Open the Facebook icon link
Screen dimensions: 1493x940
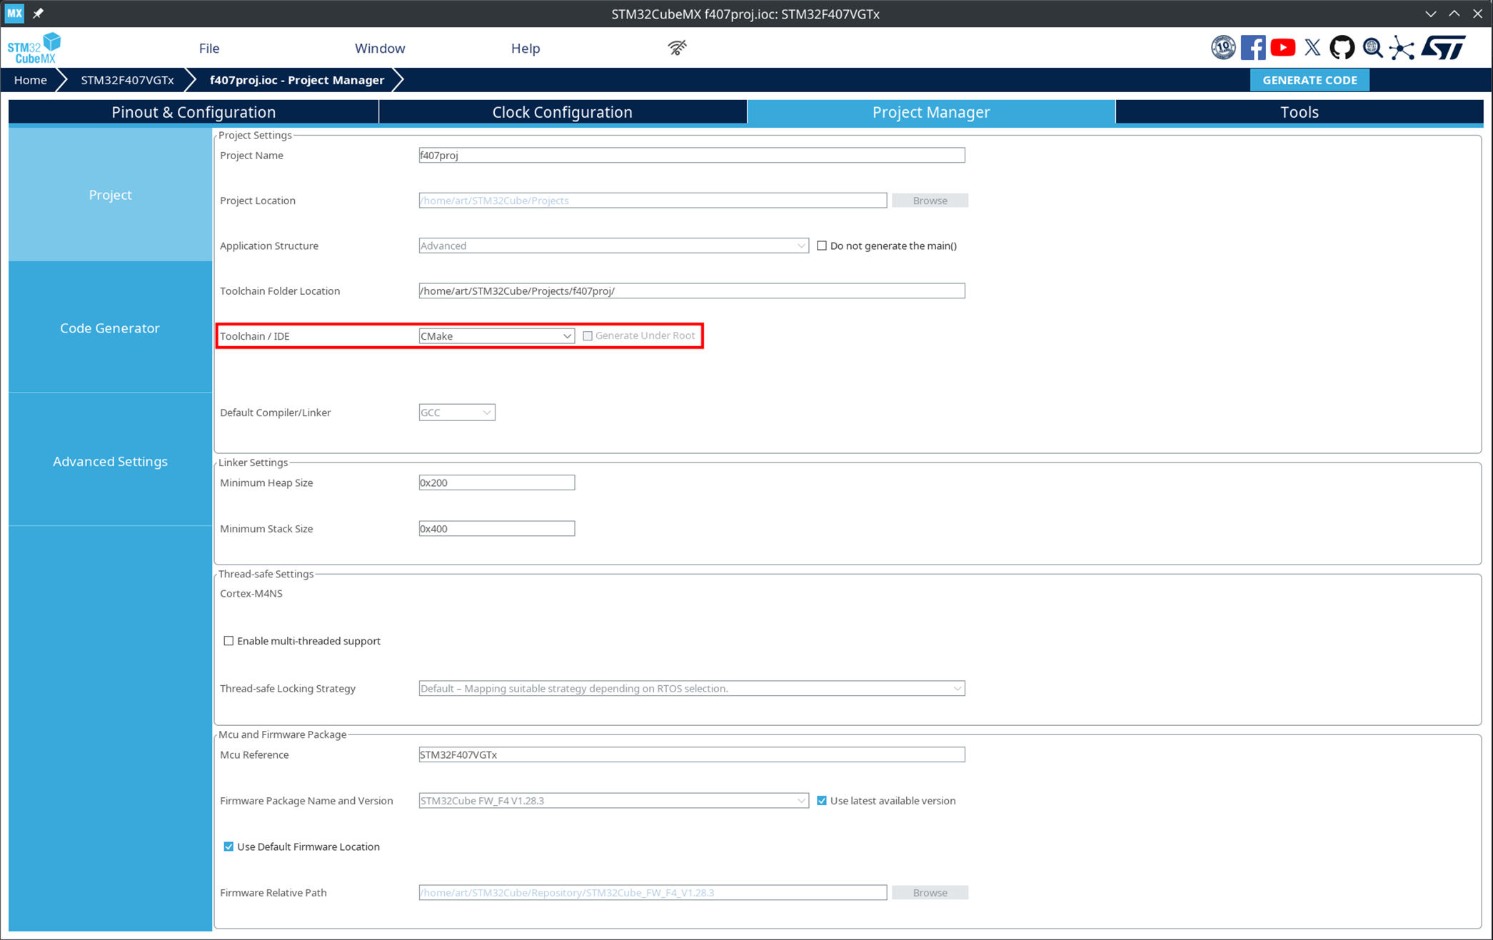(1252, 48)
